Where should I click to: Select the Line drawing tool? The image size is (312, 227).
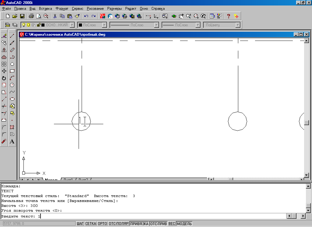[x=12, y=36]
